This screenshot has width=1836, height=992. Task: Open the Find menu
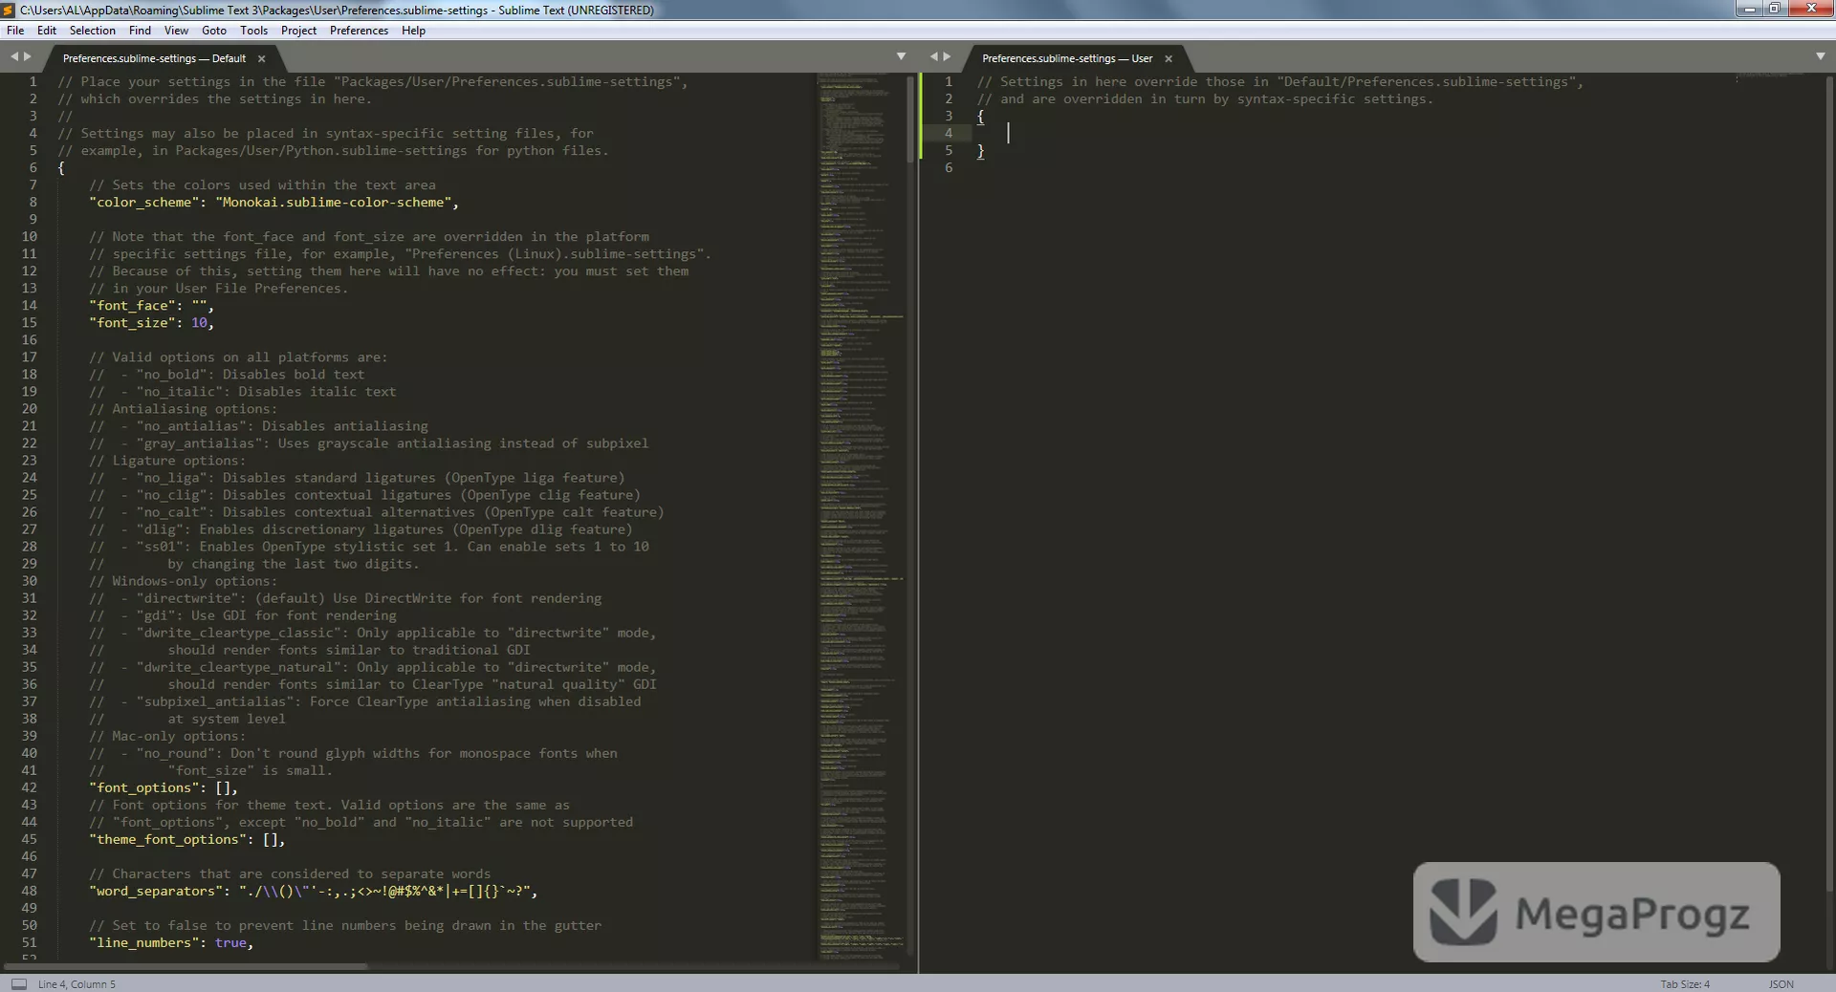141,31
